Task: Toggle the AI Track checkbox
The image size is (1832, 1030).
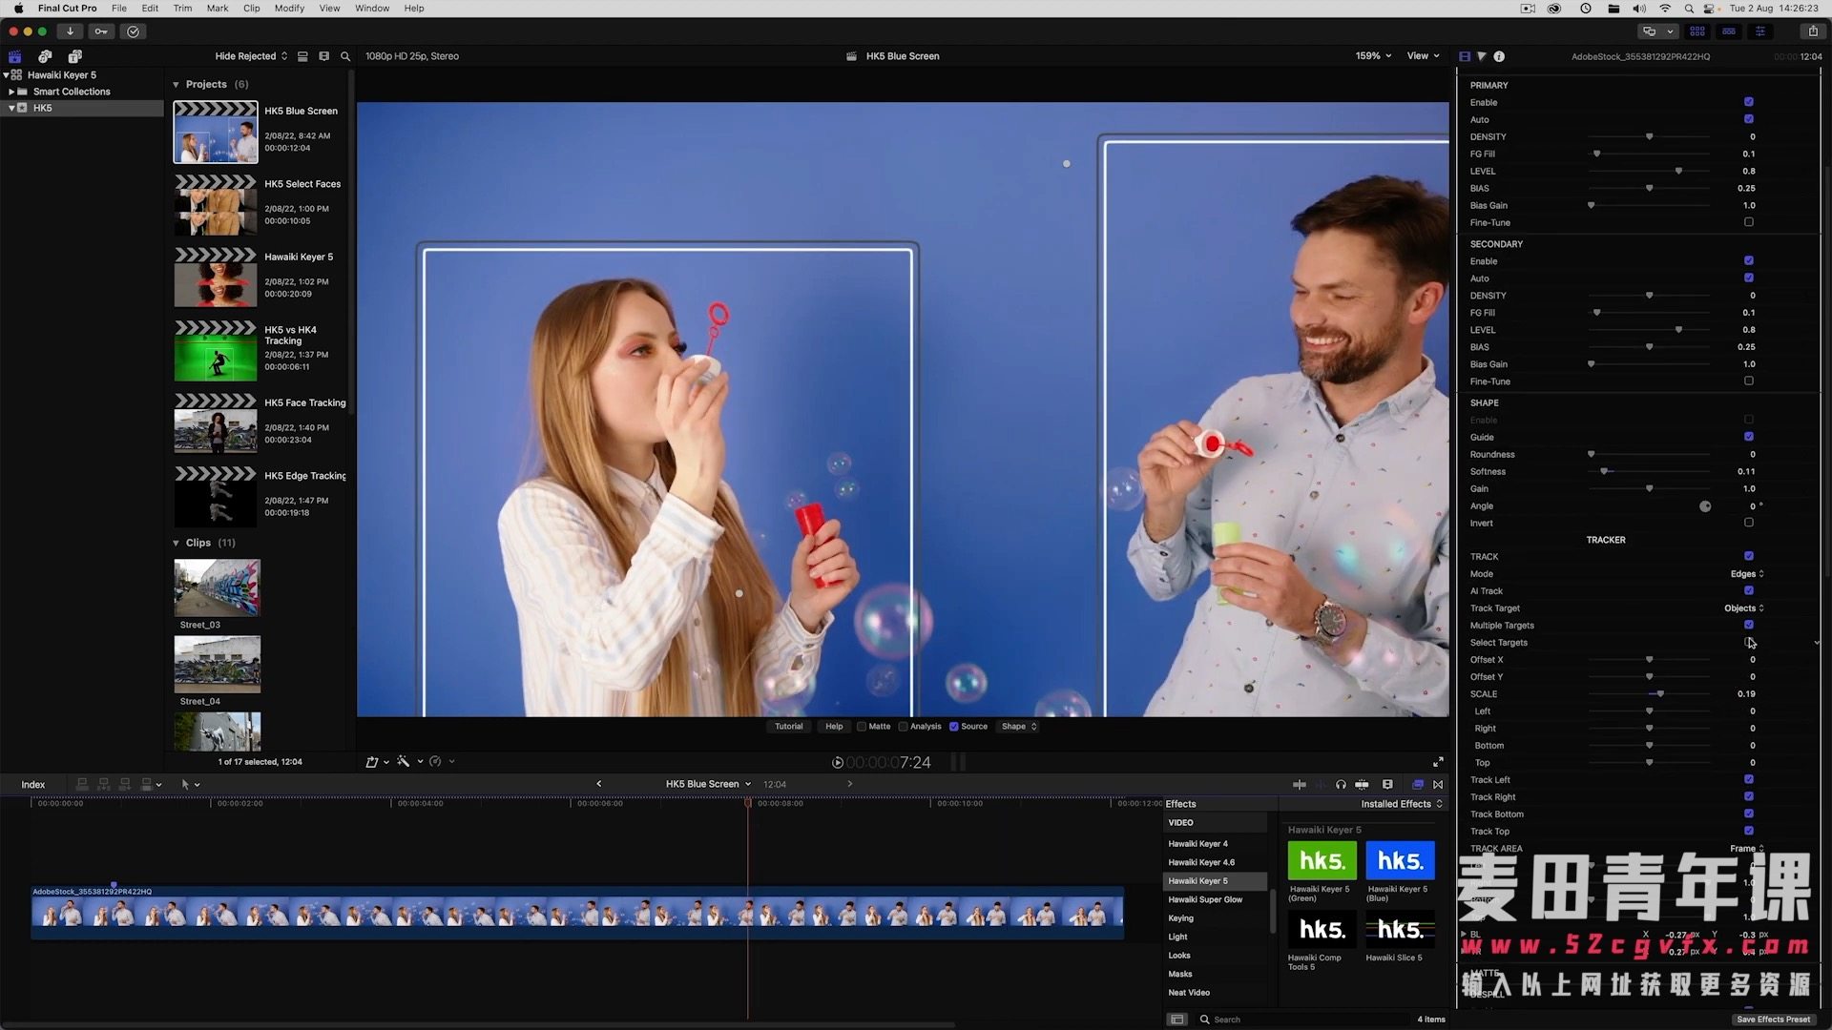Action: [x=1749, y=590]
